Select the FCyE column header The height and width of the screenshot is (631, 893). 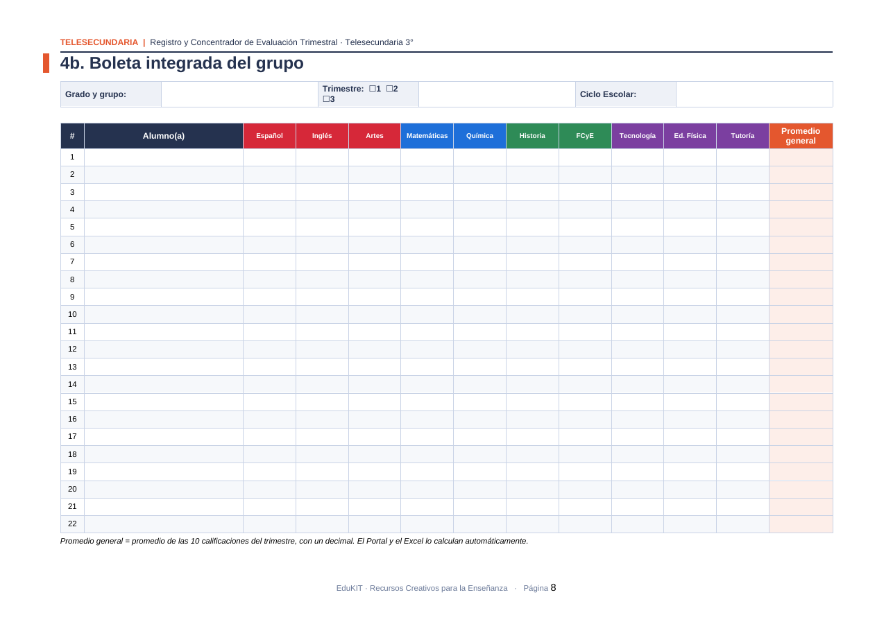point(585,136)
